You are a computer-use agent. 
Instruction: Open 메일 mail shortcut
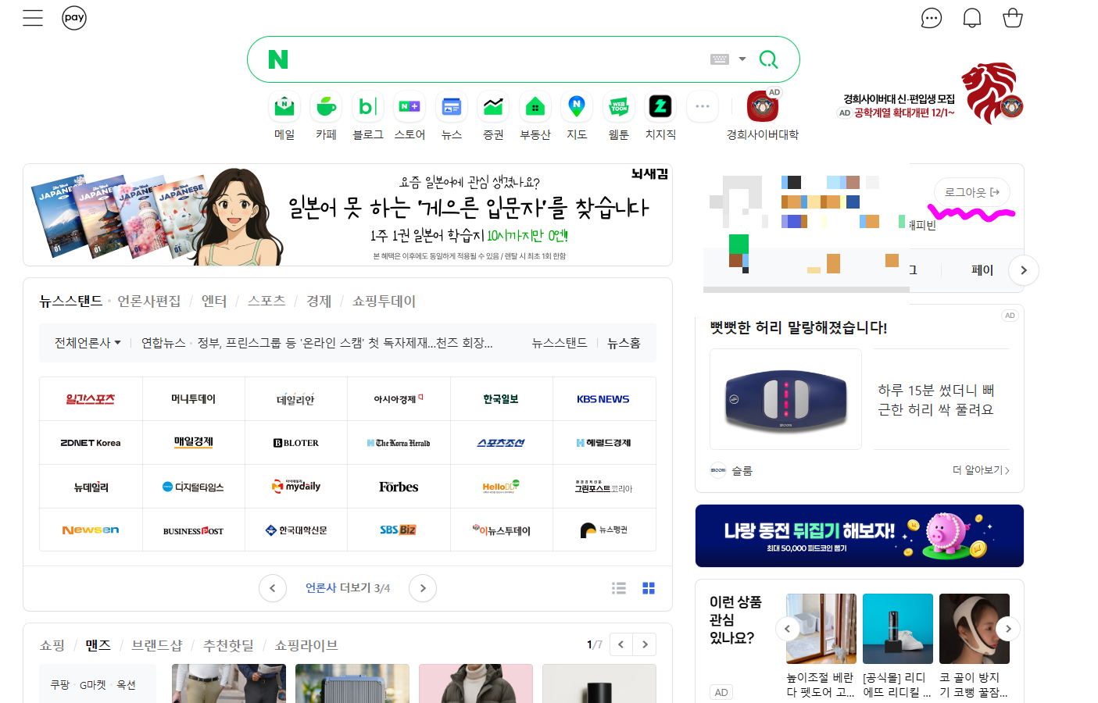(284, 116)
